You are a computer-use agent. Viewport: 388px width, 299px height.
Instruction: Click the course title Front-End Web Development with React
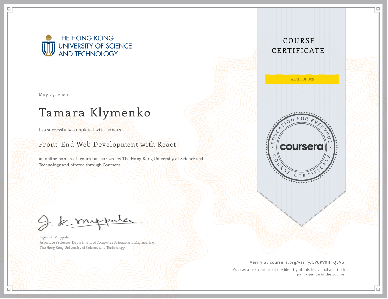pyautogui.click(x=107, y=144)
